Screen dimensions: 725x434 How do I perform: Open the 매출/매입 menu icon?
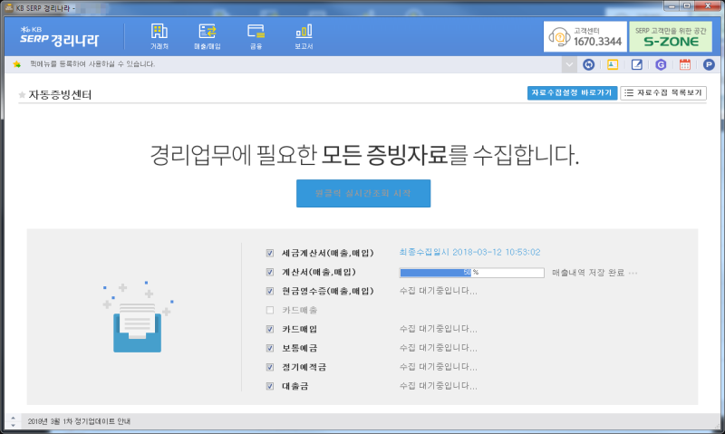208,36
